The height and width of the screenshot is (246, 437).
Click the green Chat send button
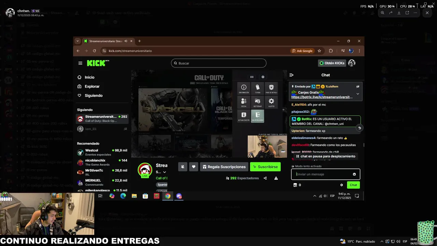(353, 185)
